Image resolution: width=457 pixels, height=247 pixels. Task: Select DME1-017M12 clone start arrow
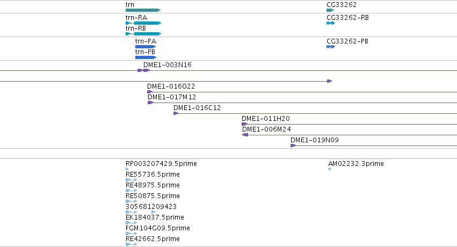coord(151,103)
